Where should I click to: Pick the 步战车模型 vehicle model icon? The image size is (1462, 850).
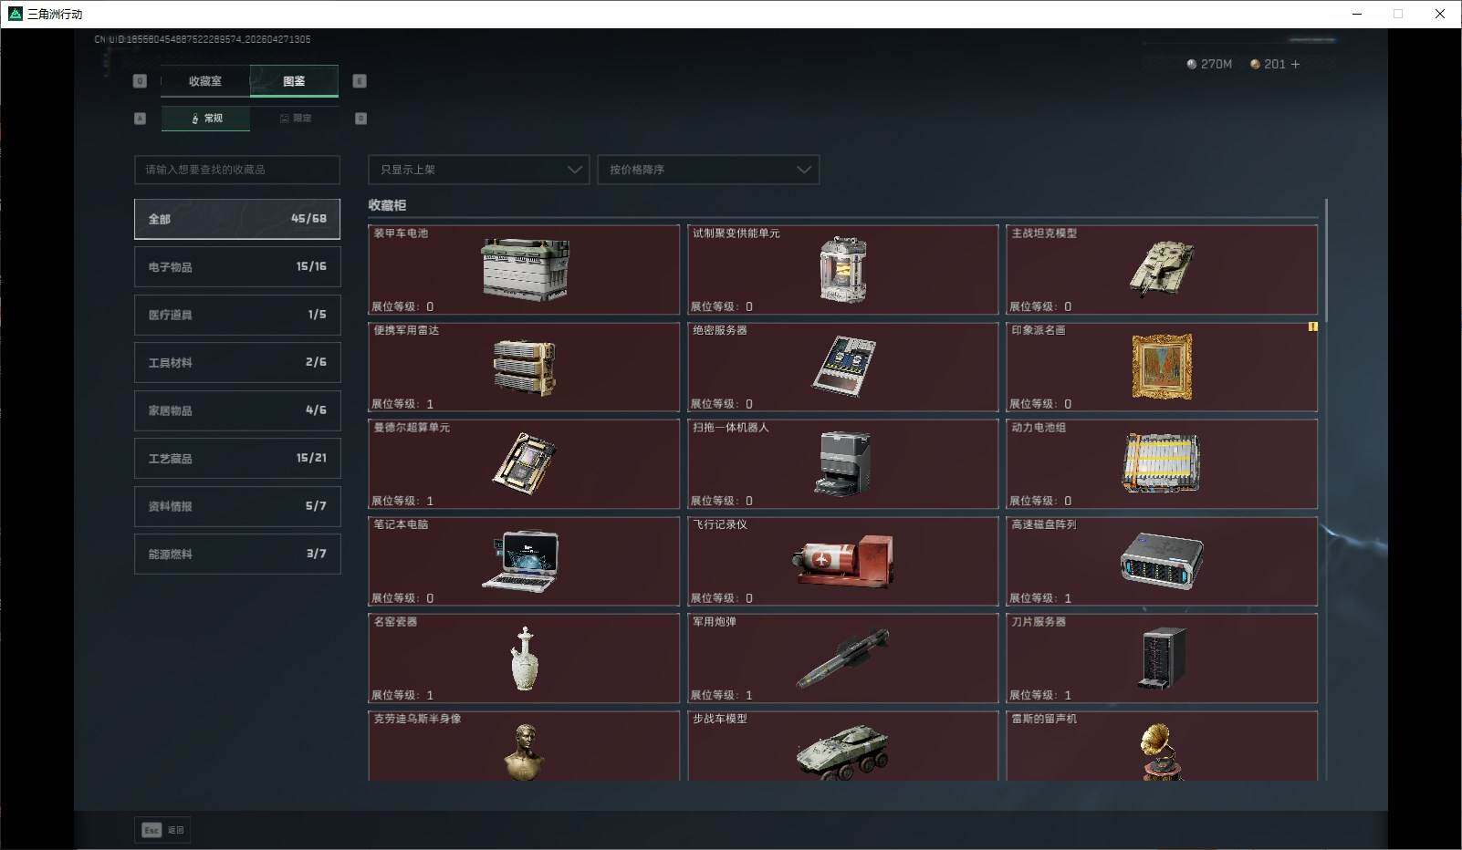tap(842, 752)
